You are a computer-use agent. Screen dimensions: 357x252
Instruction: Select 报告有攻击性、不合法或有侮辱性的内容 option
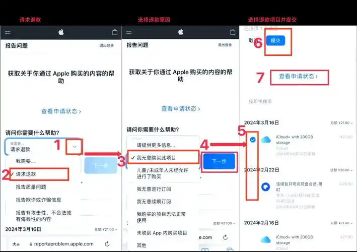(x=43, y=216)
